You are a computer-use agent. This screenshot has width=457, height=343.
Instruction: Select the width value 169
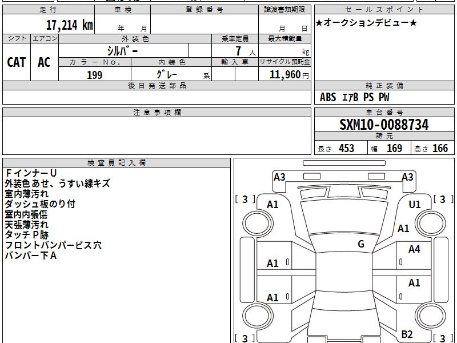pos(394,148)
